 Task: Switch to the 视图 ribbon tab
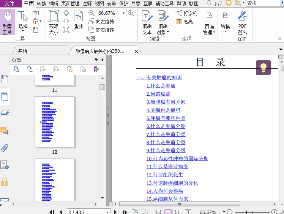pyautogui.click(x=99, y=3)
